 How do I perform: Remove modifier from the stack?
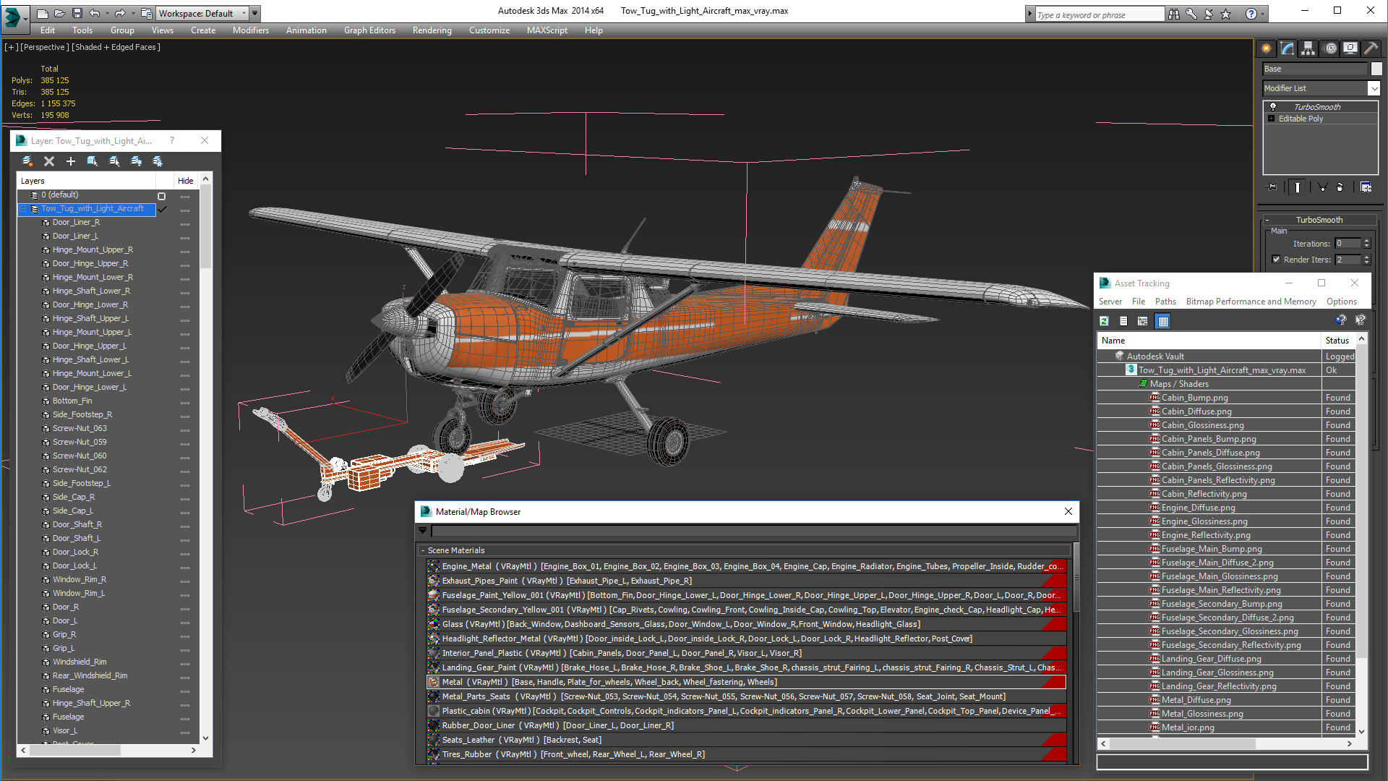point(1340,187)
